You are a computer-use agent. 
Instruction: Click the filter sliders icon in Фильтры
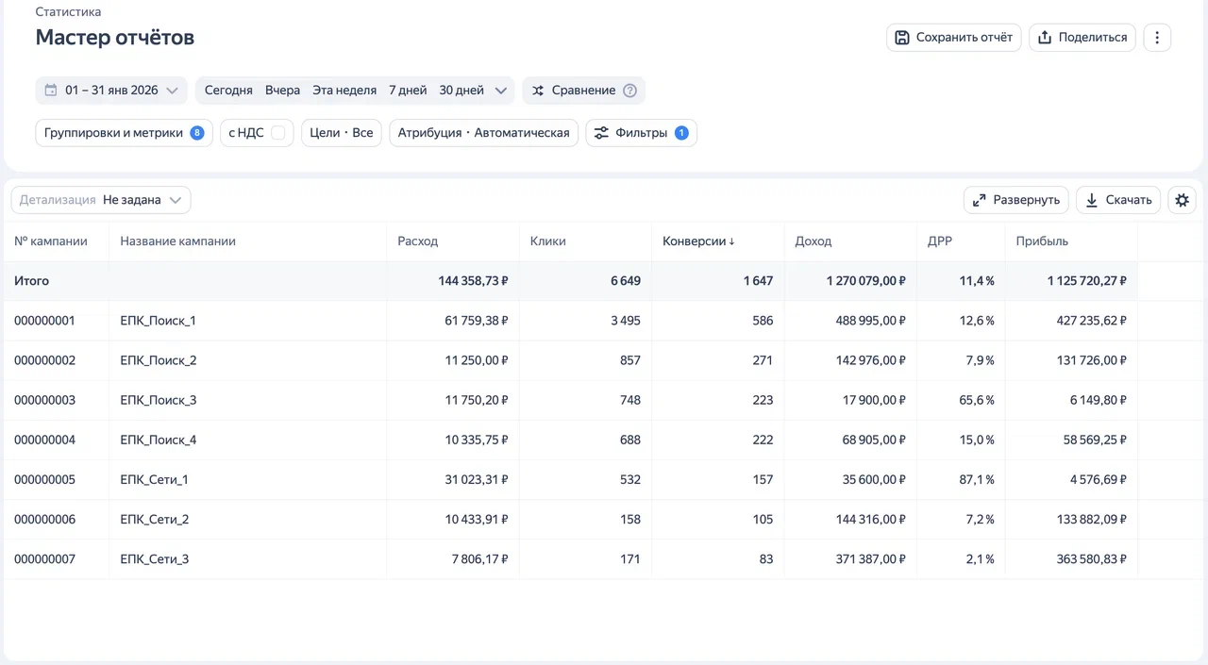point(600,133)
